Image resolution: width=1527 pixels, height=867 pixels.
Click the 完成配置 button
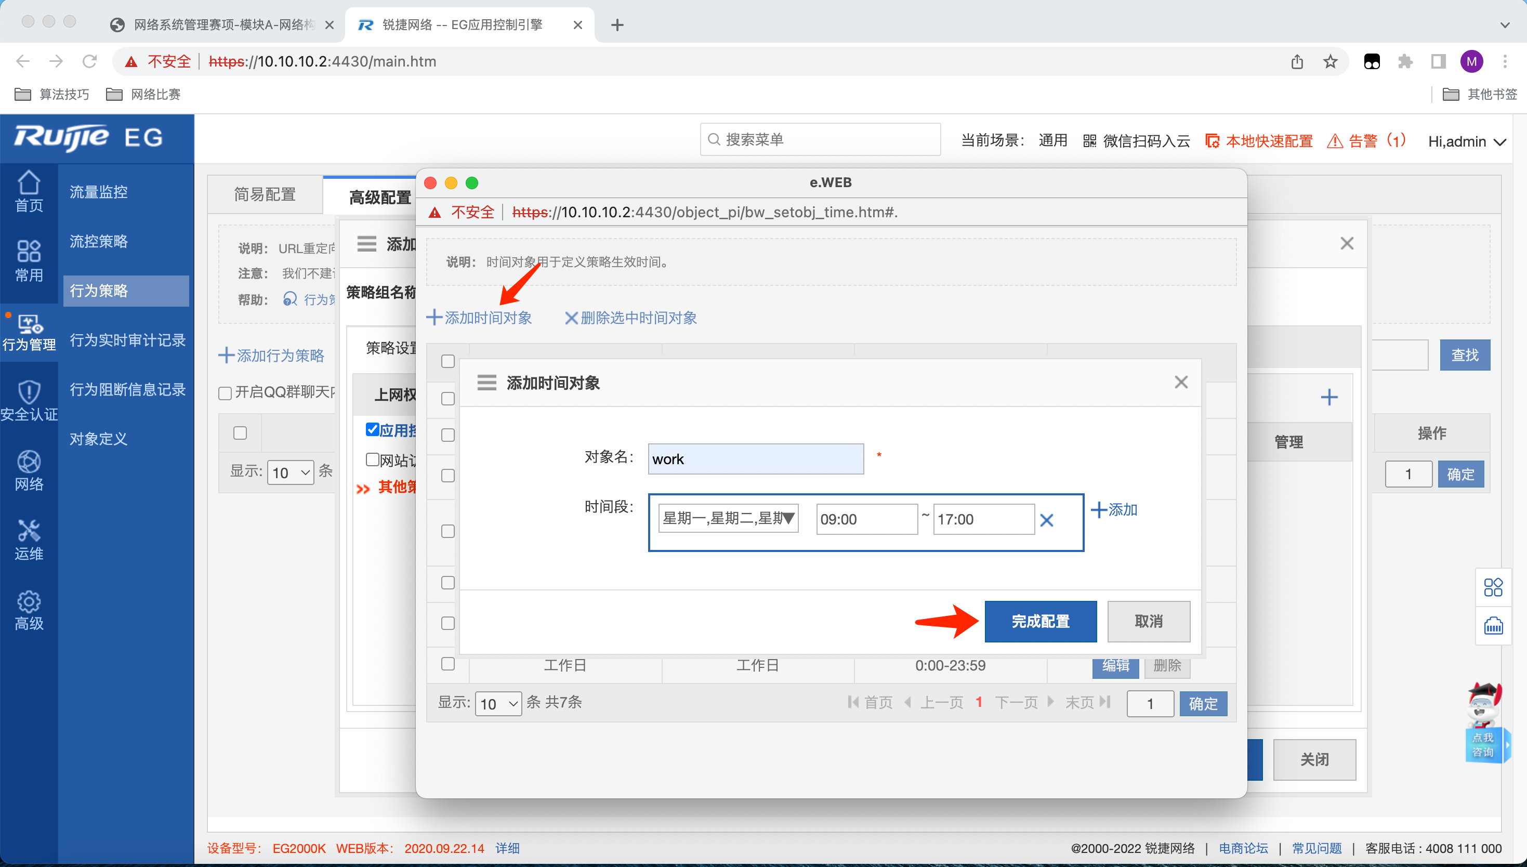[1039, 621]
